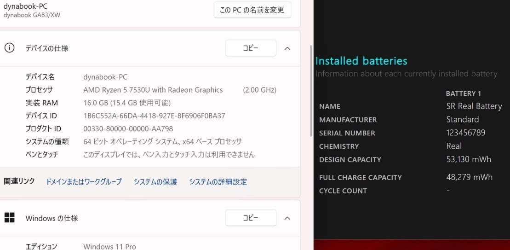Select the design capacity 53,130 mWh
The image size is (510, 250).
coord(469,159)
